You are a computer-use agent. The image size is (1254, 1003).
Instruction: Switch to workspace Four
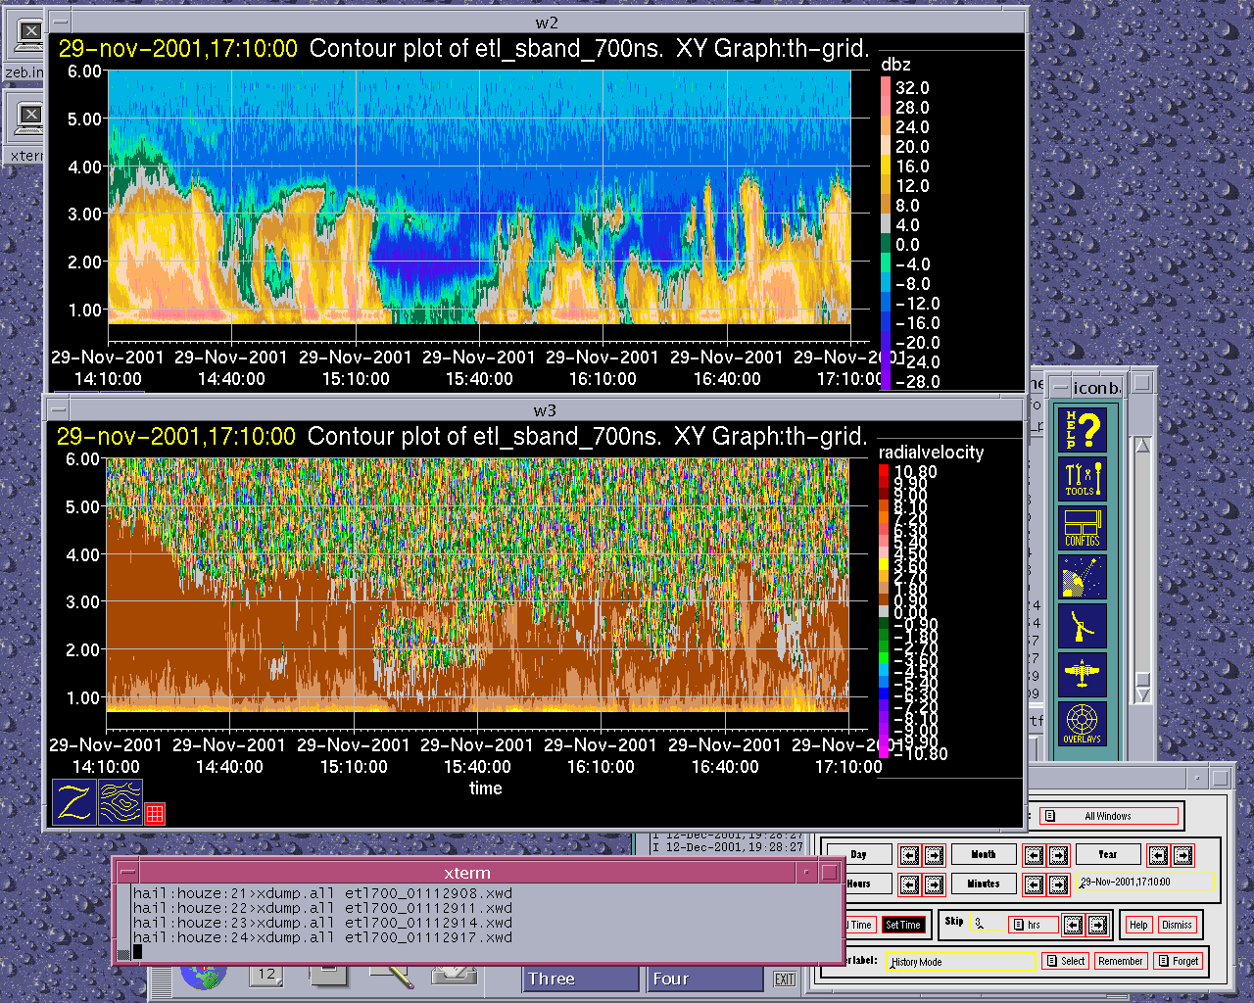point(703,979)
